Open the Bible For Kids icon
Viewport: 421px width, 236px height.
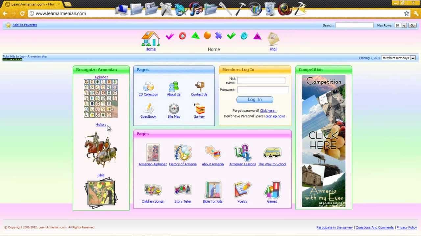point(213,190)
